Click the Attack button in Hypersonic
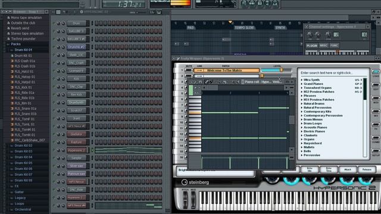The image size is (381, 214). [348, 169]
